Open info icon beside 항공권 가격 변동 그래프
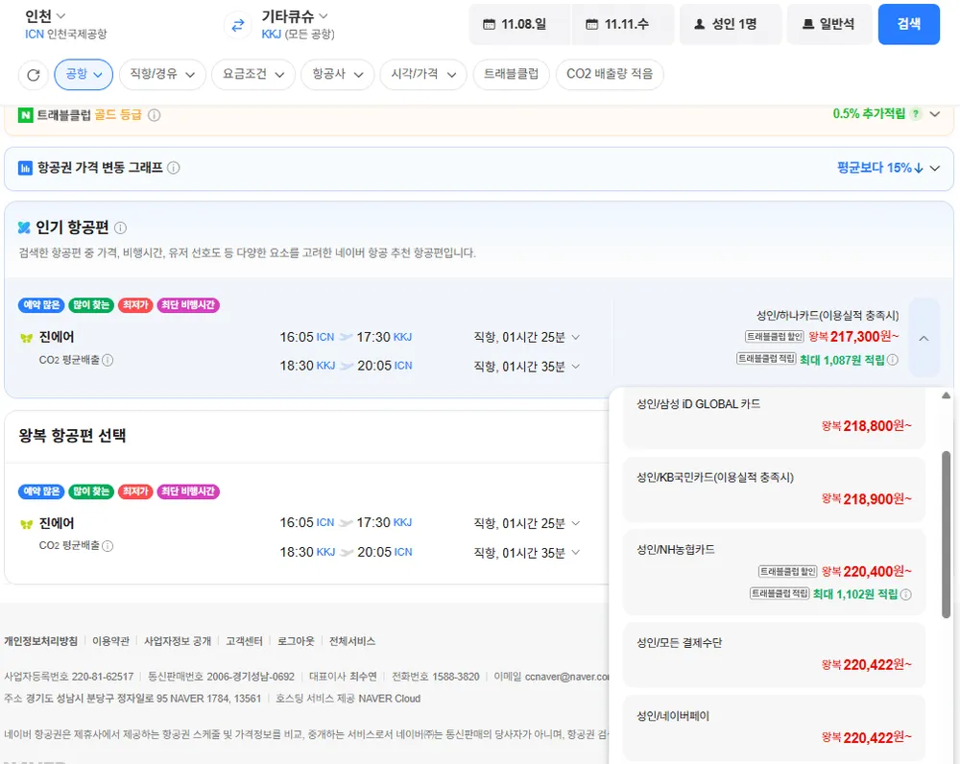The width and height of the screenshot is (960, 764). 173,168
